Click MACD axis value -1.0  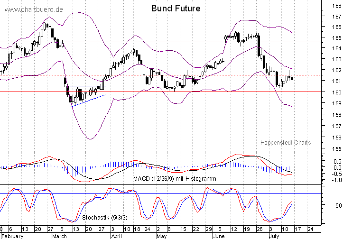[337, 180]
